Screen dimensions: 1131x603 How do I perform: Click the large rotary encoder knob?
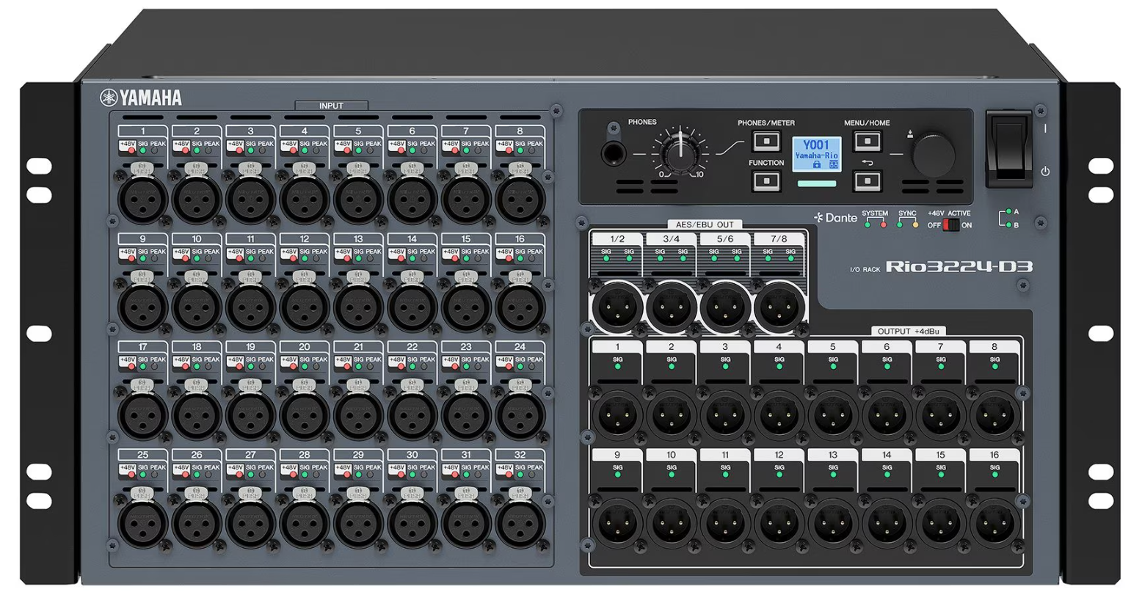click(x=933, y=155)
